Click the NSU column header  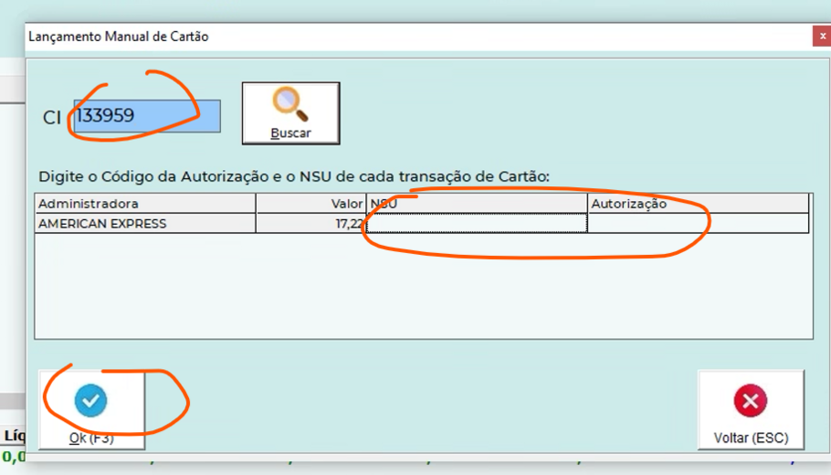[x=477, y=204]
